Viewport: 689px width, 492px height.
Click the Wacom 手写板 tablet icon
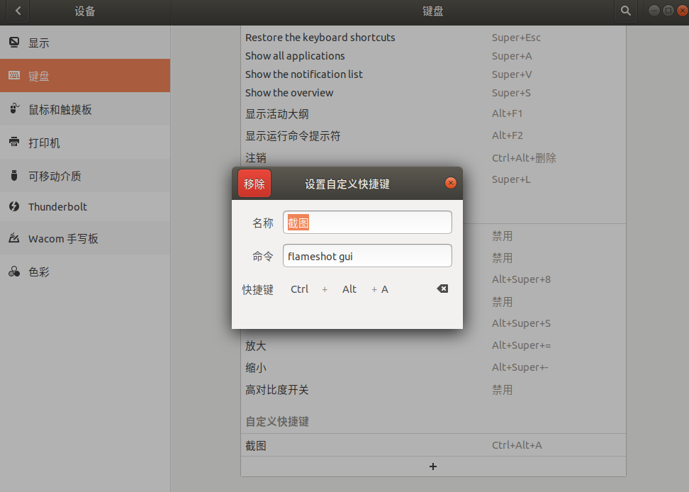[x=14, y=239]
